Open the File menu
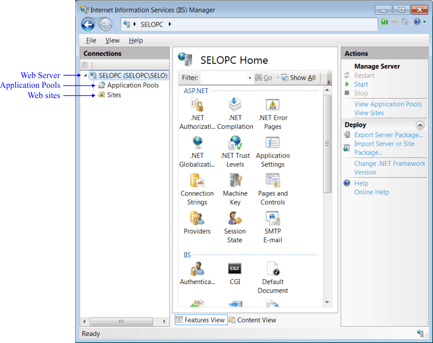The width and height of the screenshot is (433, 343). (91, 40)
